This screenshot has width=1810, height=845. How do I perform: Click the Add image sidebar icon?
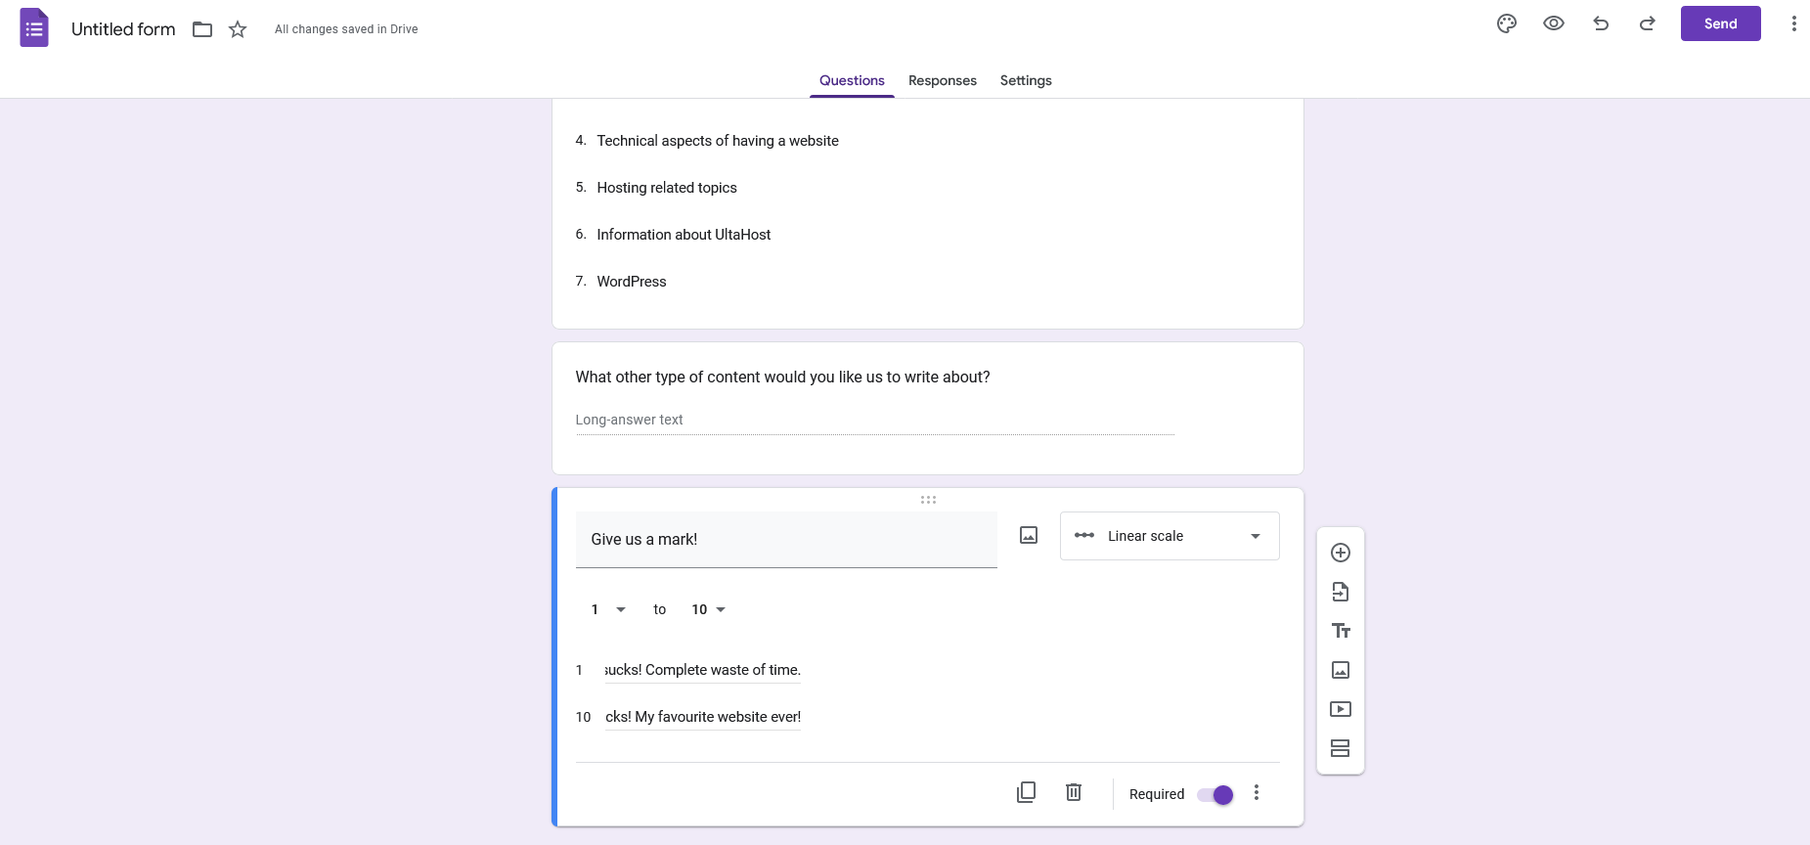[x=1341, y=670]
